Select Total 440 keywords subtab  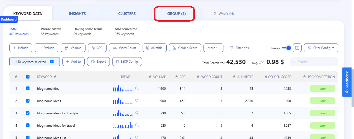click(19, 31)
